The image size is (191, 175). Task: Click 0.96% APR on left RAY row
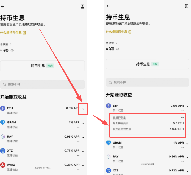pyautogui.click(x=72, y=137)
